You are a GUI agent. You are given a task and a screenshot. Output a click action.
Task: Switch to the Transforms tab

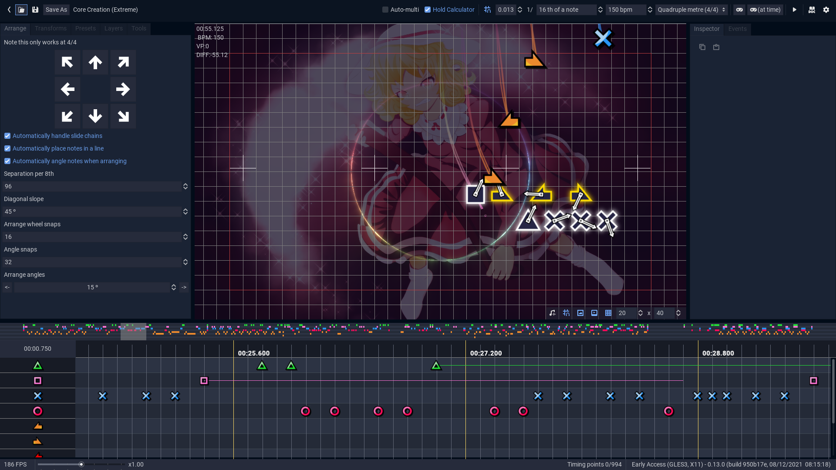pyautogui.click(x=51, y=28)
